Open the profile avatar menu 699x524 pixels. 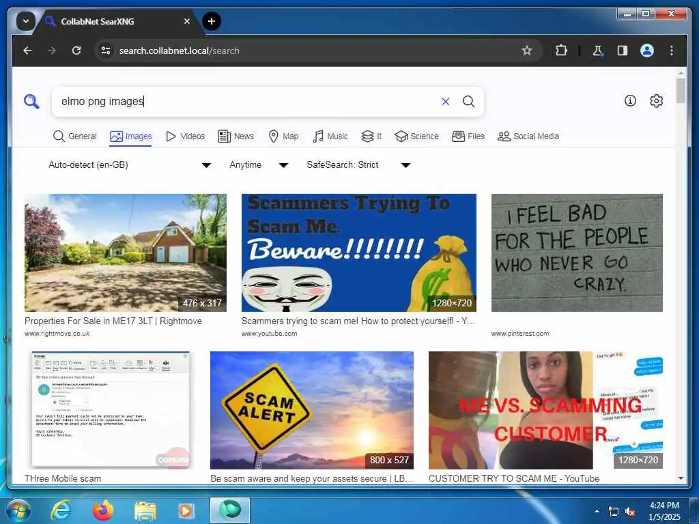point(647,50)
